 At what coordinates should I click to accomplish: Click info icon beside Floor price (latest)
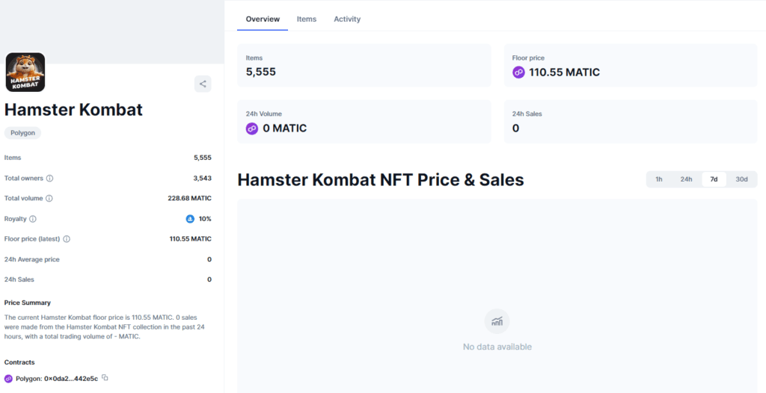(x=67, y=239)
